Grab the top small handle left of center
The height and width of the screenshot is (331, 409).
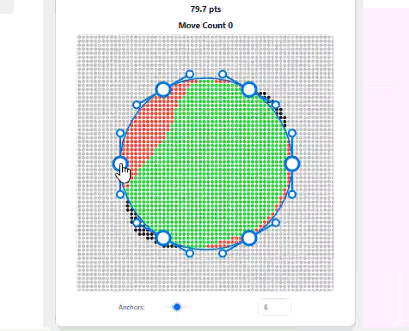pos(190,75)
